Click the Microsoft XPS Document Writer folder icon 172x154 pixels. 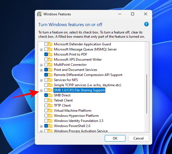[x=50, y=60]
